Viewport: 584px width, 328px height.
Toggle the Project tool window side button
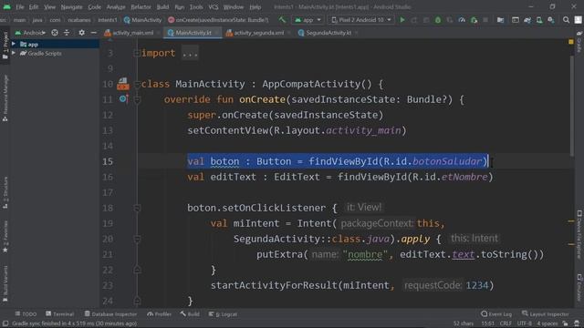coord(5,46)
